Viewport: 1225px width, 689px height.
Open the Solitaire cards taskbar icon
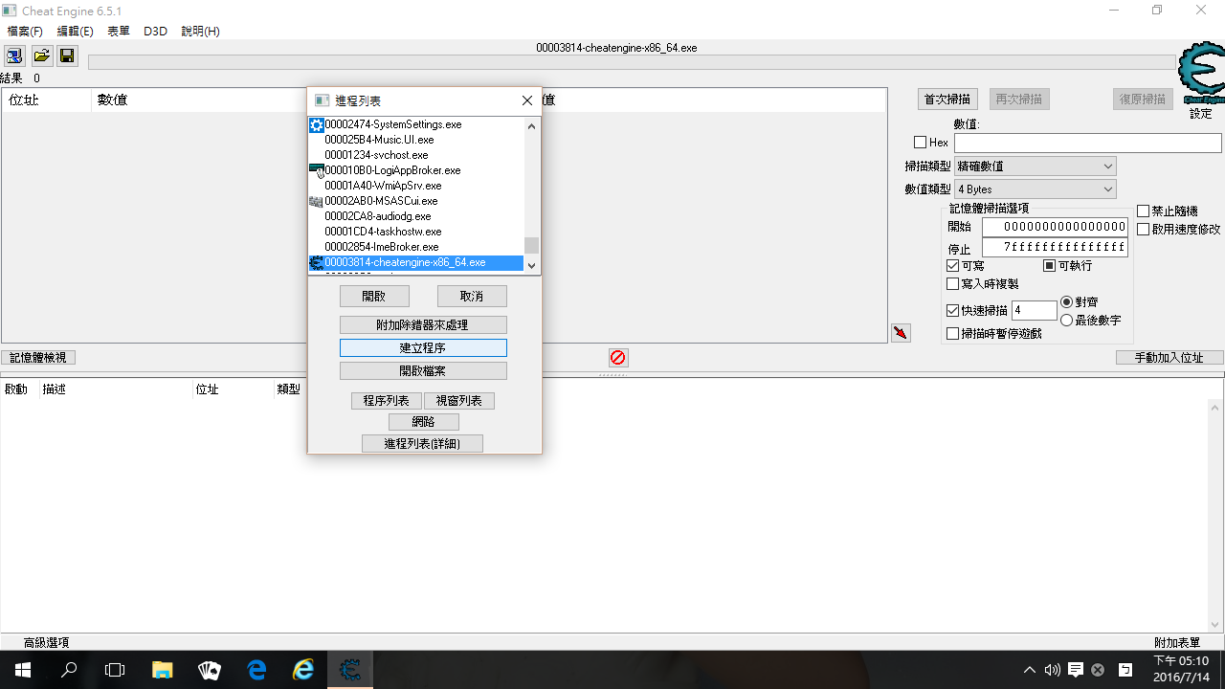pyautogui.click(x=209, y=670)
